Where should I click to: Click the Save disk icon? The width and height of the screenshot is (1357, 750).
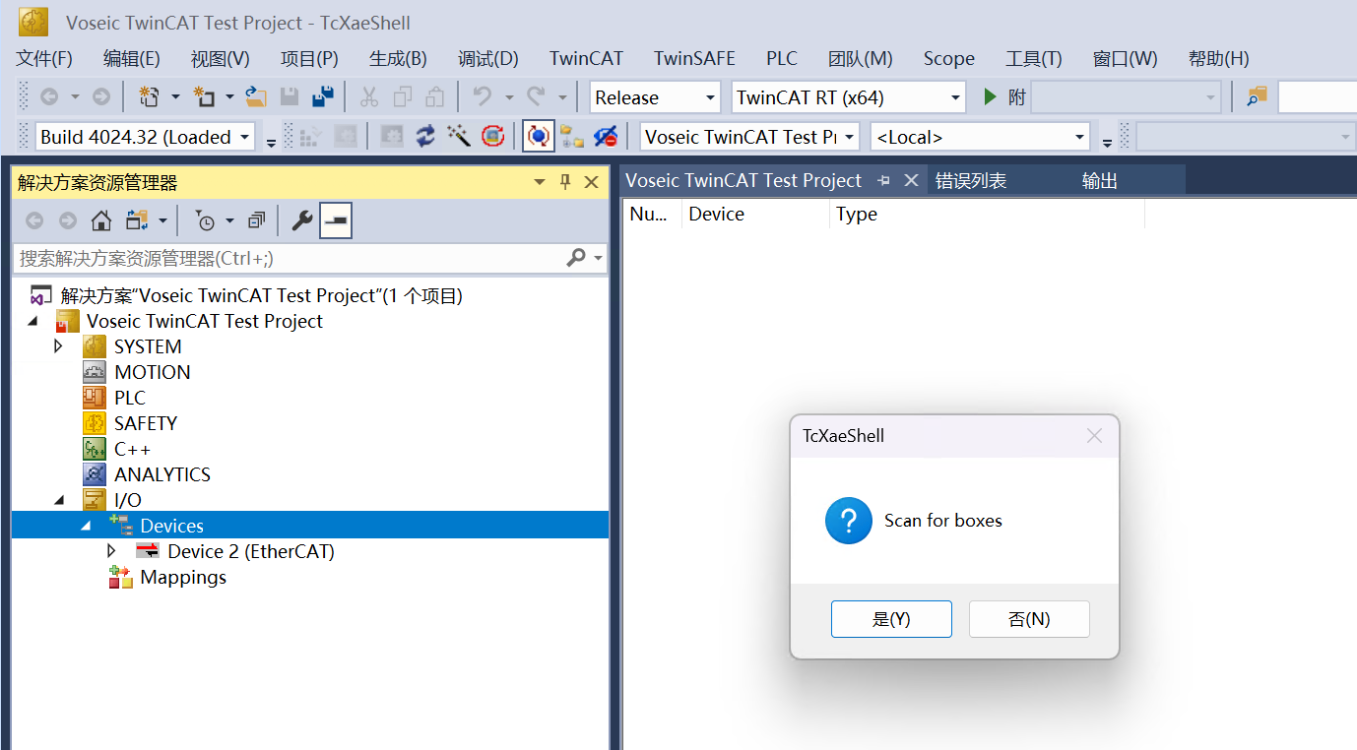[x=290, y=96]
